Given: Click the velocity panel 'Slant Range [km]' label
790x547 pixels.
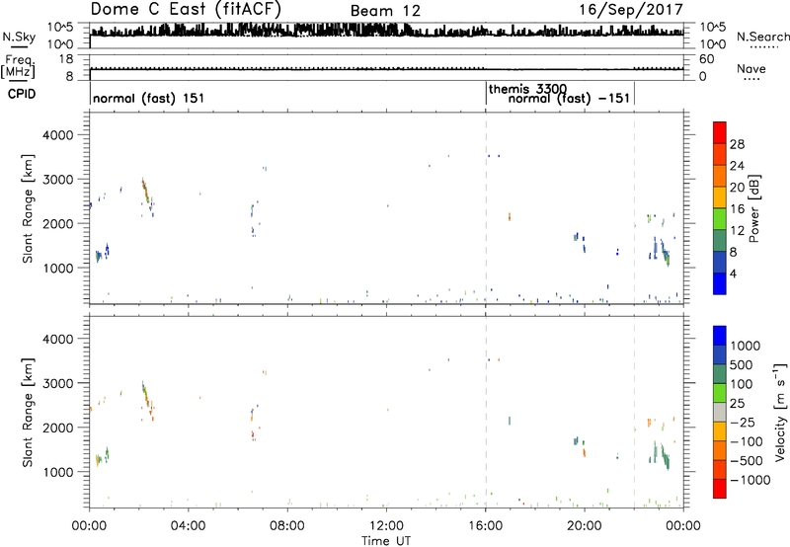Looking at the screenshot, I should [x=28, y=413].
